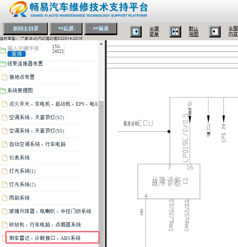Click the blue 查询 search button

pos(17,54)
